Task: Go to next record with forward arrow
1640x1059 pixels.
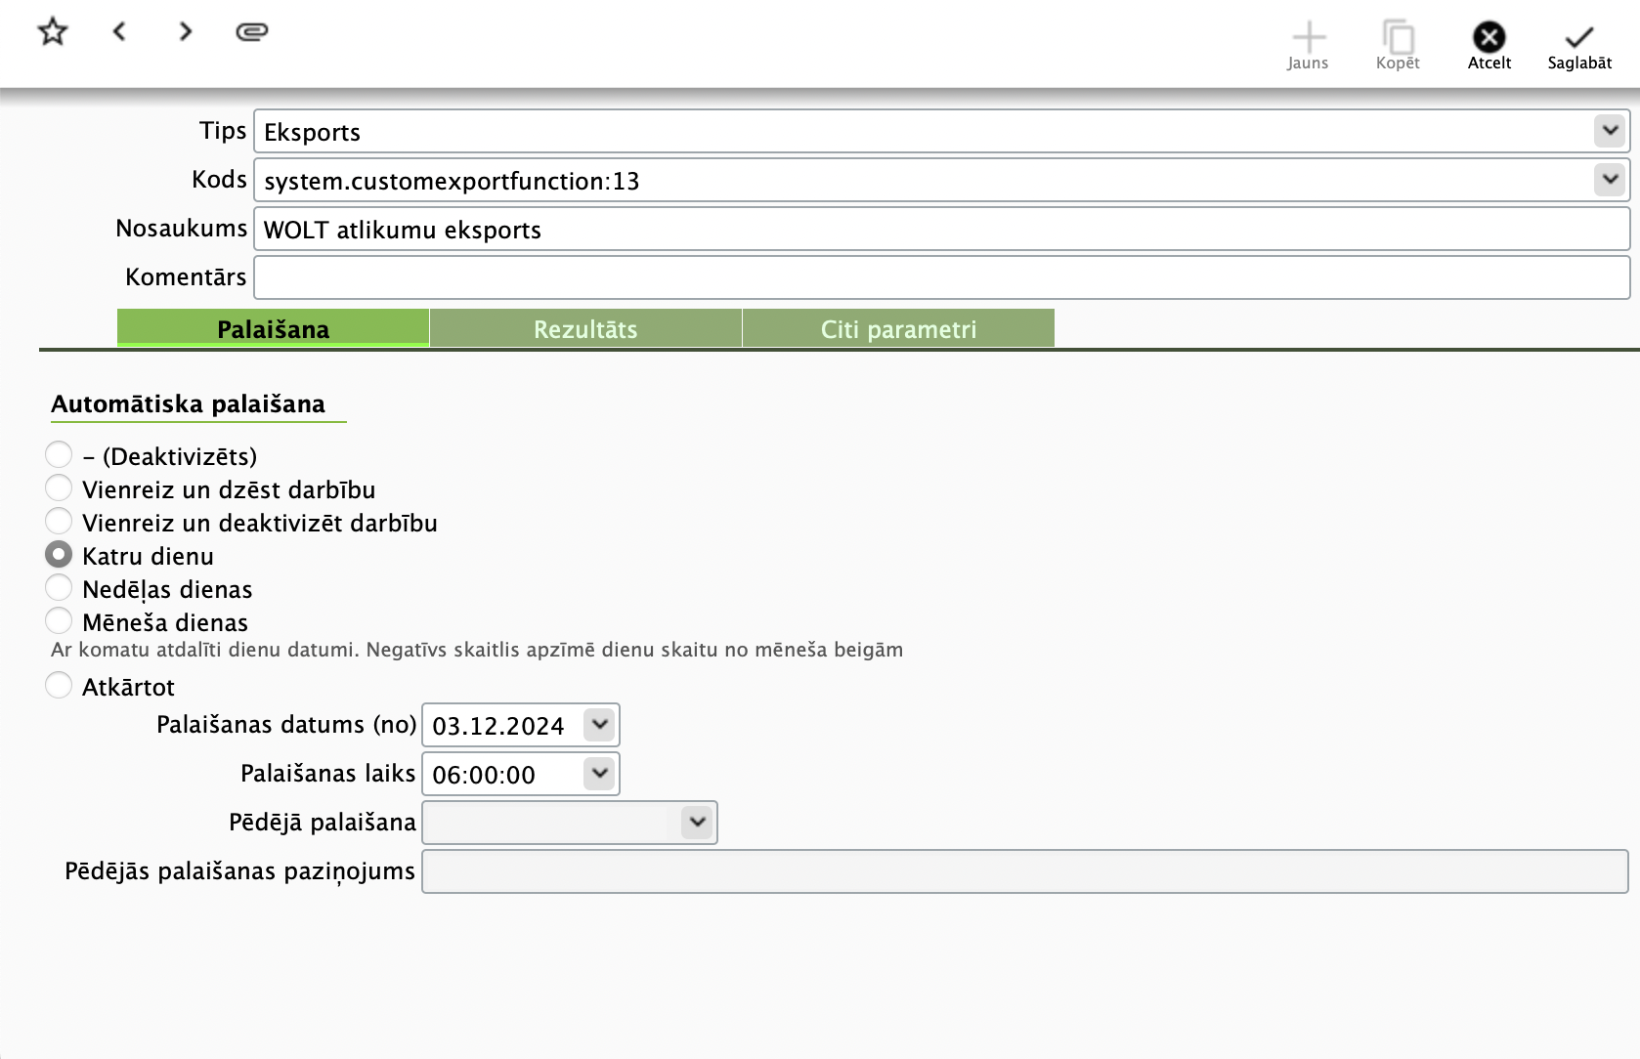Action: pos(186,32)
